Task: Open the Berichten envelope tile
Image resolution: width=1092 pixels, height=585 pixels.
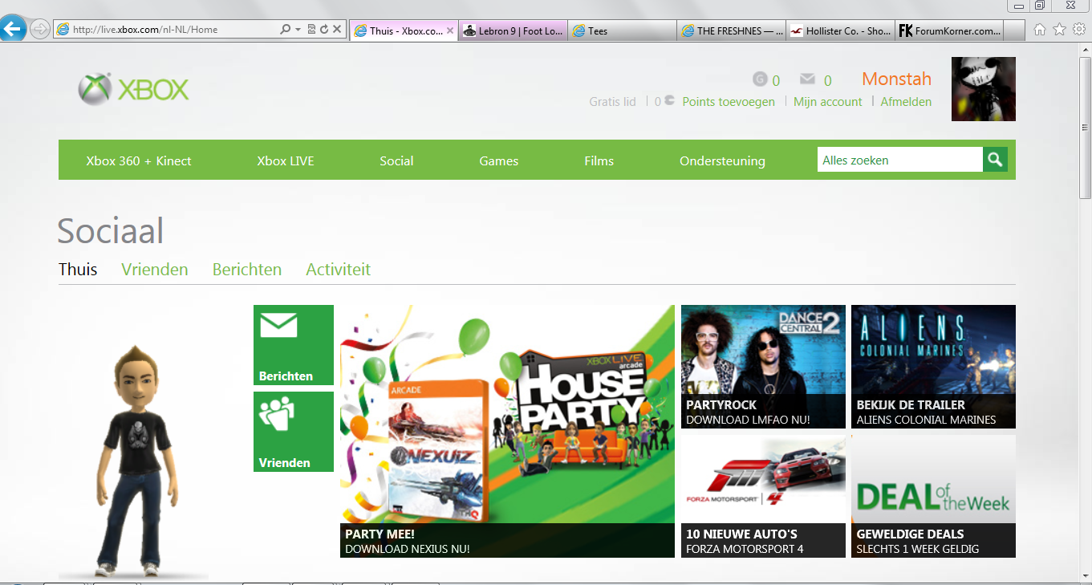Action: coord(294,345)
